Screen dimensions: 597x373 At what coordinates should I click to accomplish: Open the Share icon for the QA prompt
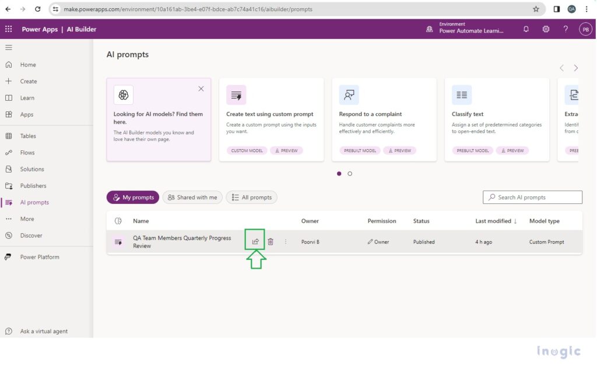pos(255,240)
